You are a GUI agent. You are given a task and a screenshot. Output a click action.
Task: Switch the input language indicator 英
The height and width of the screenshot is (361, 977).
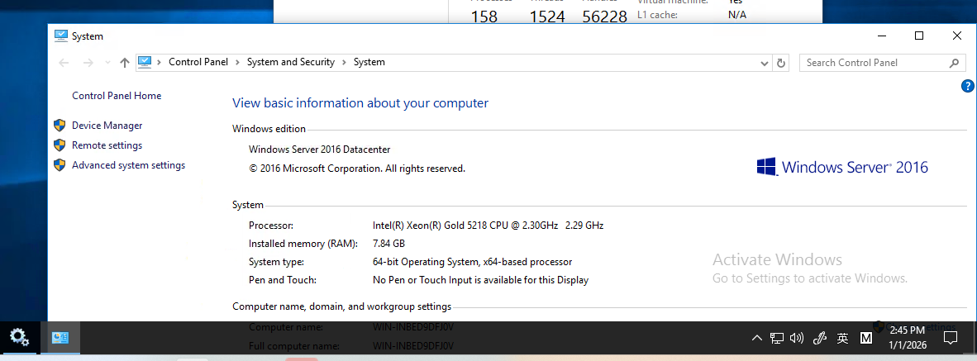[x=842, y=338]
